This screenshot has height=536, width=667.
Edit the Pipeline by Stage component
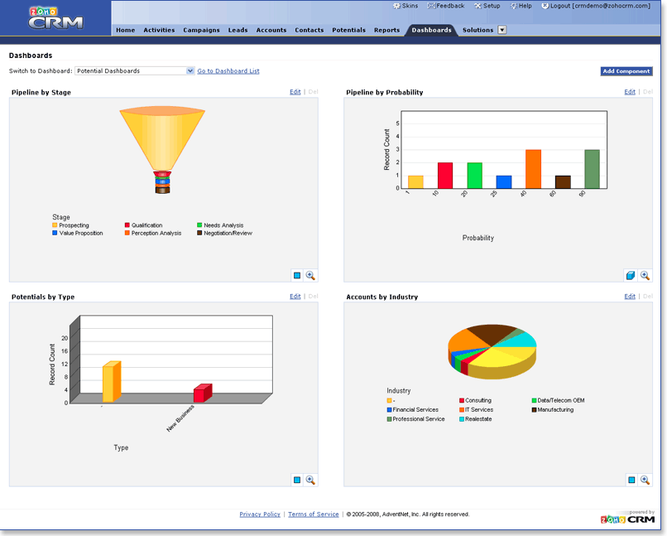pos(295,92)
